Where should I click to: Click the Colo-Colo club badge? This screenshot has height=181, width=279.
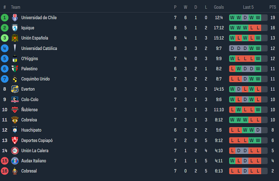pyautogui.click(x=15, y=100)
